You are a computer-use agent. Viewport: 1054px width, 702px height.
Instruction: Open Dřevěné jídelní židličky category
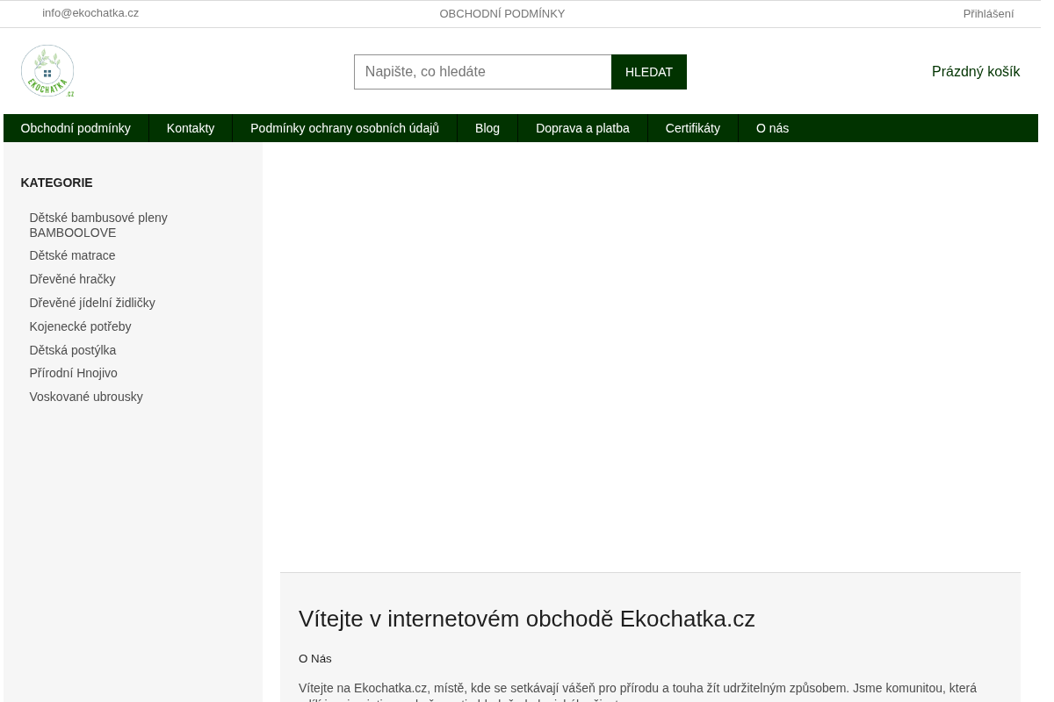[x=92, y=303]
